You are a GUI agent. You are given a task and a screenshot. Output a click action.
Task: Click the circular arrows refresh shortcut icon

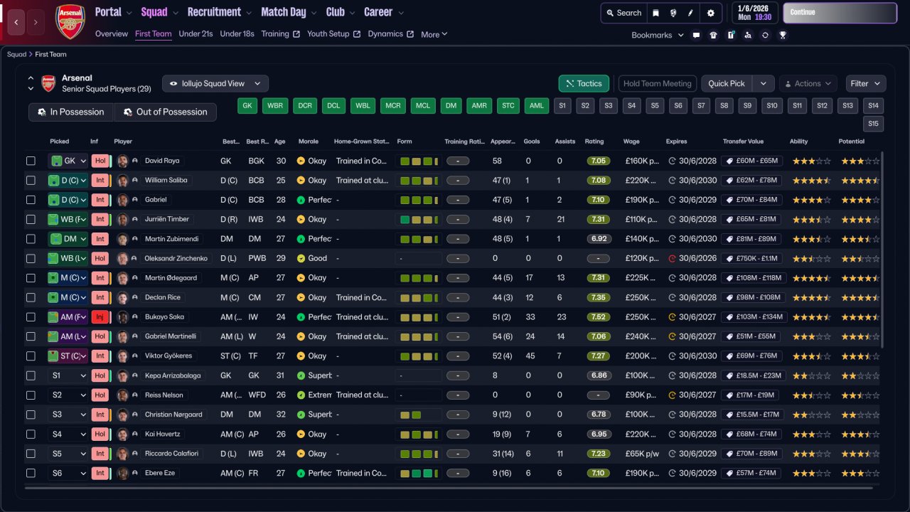pos(765,35)
